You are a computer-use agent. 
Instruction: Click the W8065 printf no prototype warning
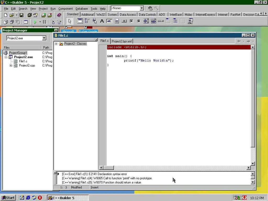pyautogui.click(x=107, y=178)
